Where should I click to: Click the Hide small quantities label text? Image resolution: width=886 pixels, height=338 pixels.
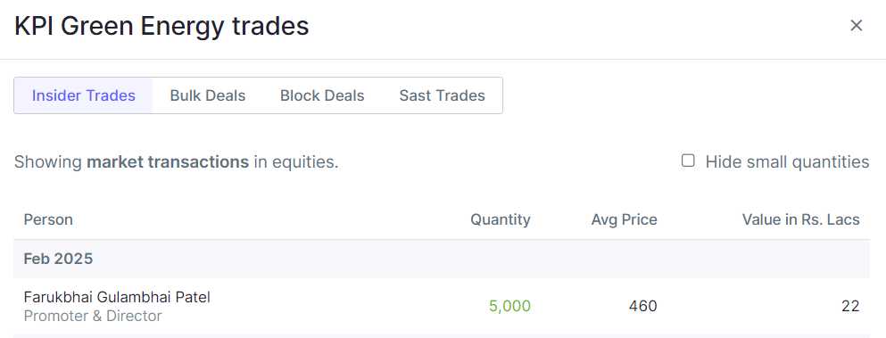(x=787, y=162)
